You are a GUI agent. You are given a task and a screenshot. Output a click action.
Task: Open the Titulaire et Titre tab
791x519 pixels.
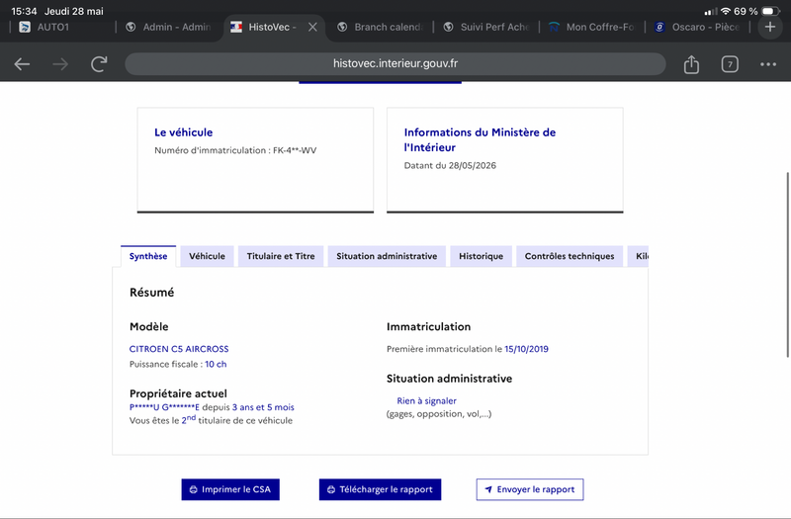(x=281, y=256)
